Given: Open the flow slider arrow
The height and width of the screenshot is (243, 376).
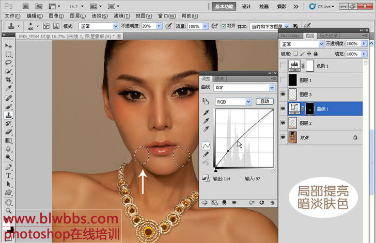Looking at the screenshot, I should [x=205, y=26].
